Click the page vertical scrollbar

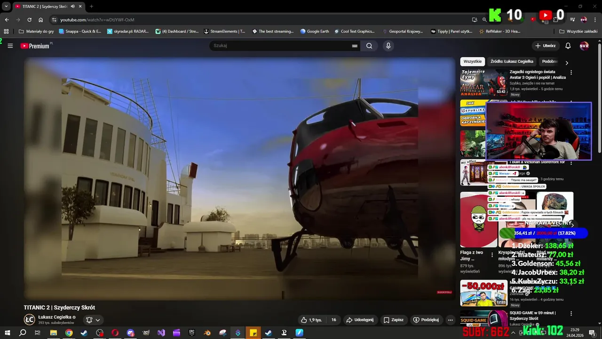(x=599, y=99)
